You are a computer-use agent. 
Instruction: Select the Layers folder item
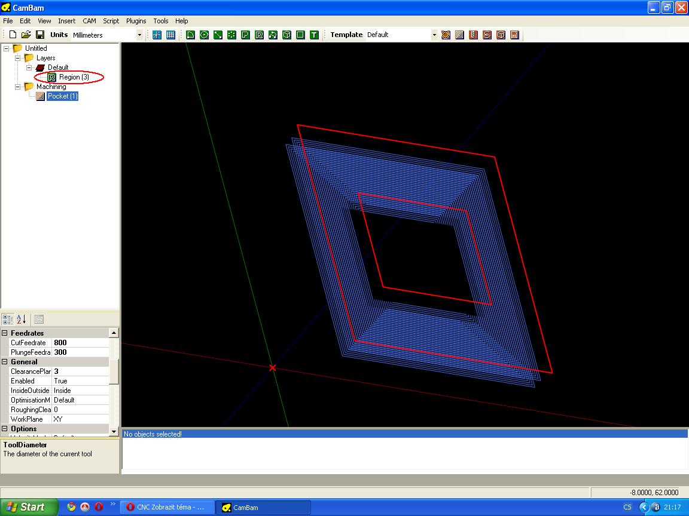pyautogui.click(x=45, y=58)
